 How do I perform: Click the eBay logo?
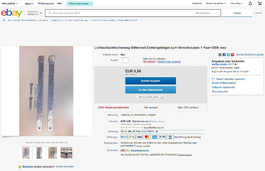[12, 13]
